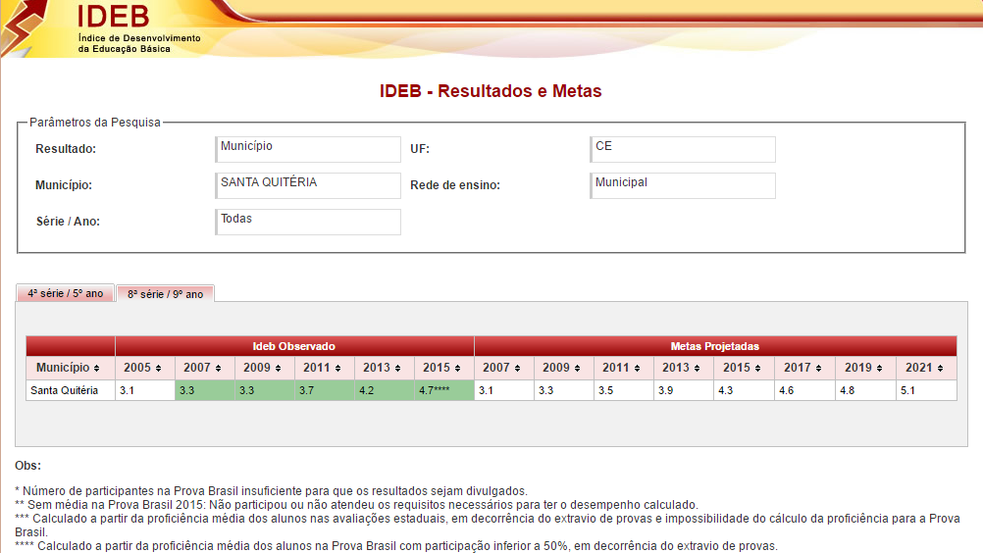
Task: Click projected 2015 value 4.3
Action: 745,390
